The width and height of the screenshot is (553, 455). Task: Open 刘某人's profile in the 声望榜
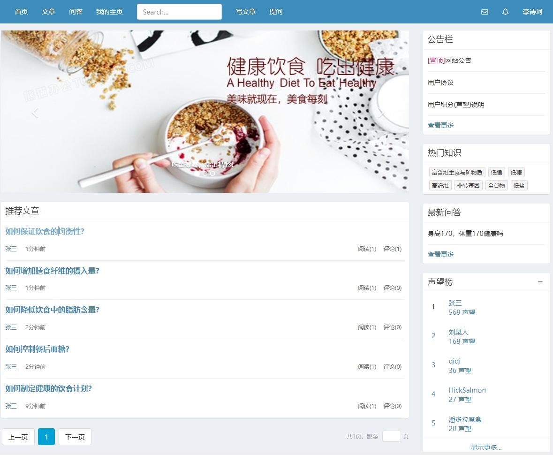(x=458, y=332)
